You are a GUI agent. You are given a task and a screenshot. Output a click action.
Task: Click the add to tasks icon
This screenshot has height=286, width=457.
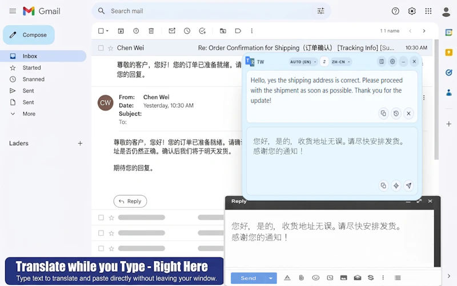[202, 31]
